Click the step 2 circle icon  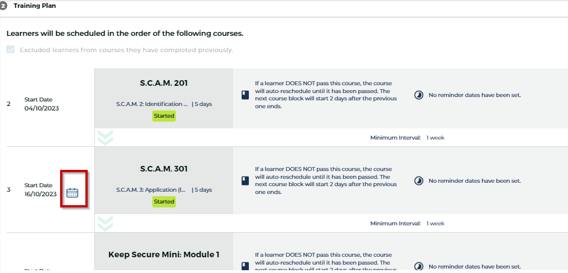pyautogui.click(x=3, y=6)
